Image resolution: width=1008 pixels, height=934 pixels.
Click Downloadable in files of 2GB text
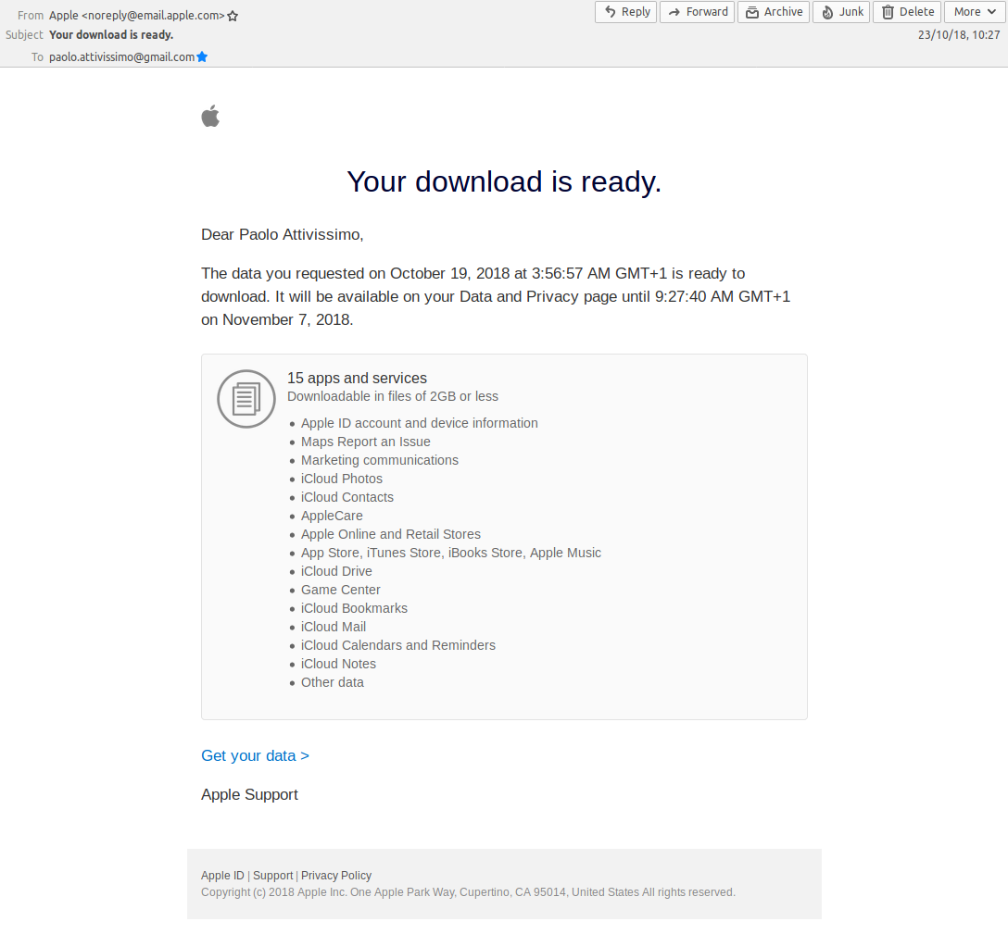coord(393,396)
